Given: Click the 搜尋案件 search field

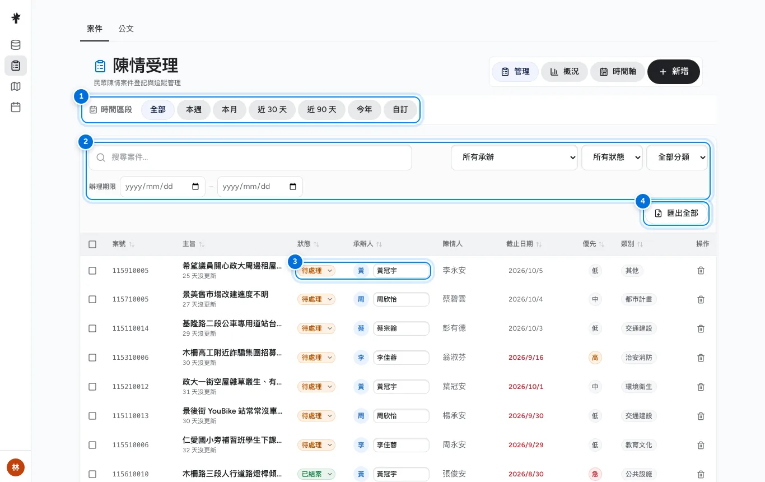Looking at the screenshot, I should pos(250,157).
